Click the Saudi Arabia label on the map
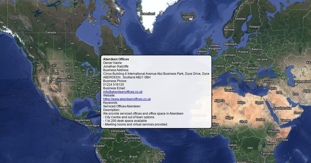This screenshot has height=163, width=311. [282, 108]
